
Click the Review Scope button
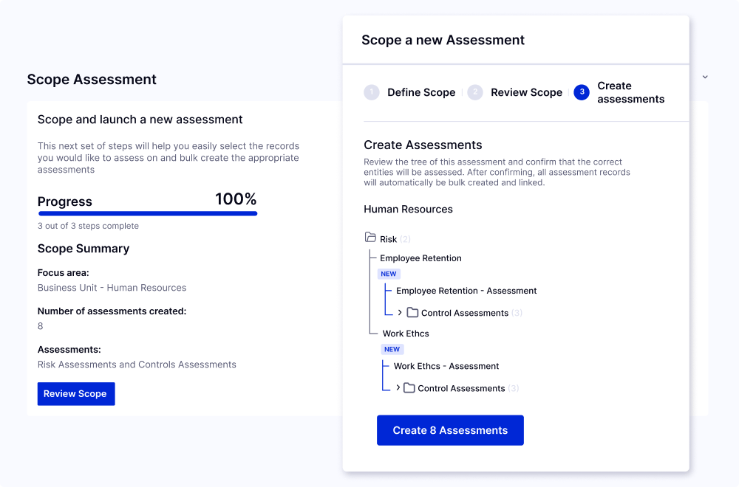tap(76, 394)
